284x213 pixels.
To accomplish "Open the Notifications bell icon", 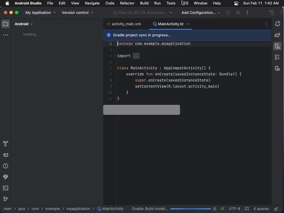I will (x=277, y=24).
